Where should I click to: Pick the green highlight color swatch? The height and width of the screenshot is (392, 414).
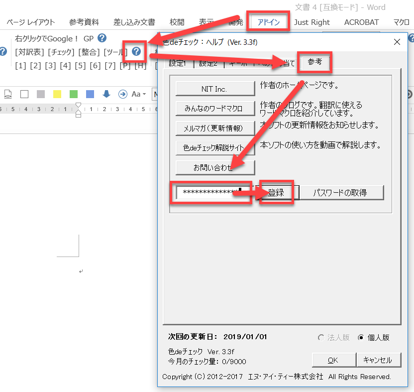tap(74, 94)
